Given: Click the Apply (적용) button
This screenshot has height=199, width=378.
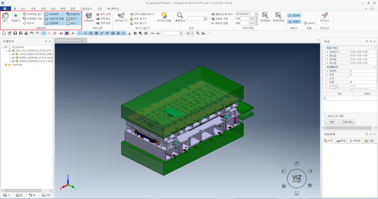Looking at the screenshot, I should (332, 122).
